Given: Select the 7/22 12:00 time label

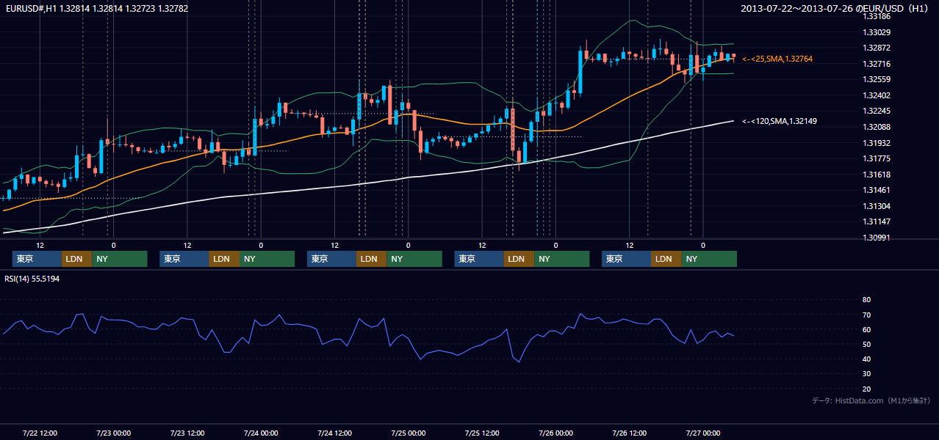Looking at the screenshot, I should 40,433.
